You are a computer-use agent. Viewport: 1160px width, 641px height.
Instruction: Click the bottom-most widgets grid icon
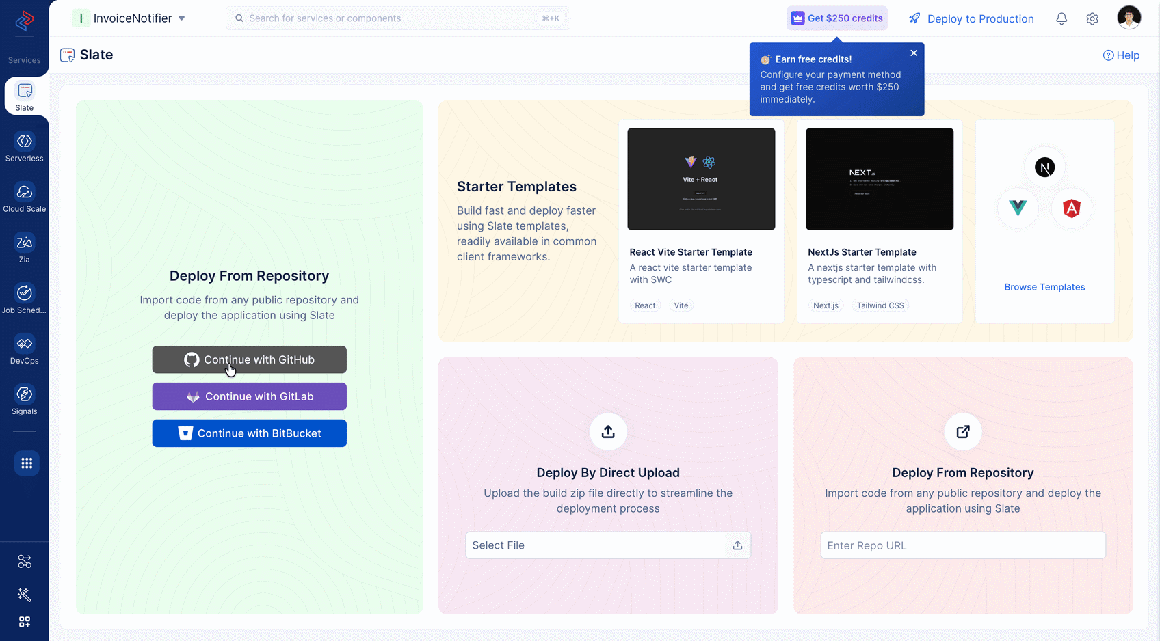[x=25, y=622]
